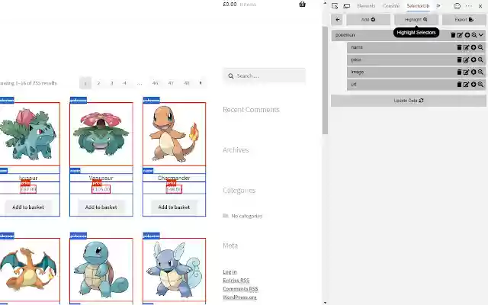488x305 pixels.
Task: Go to results page 2
Action: (x=98, y=83)
